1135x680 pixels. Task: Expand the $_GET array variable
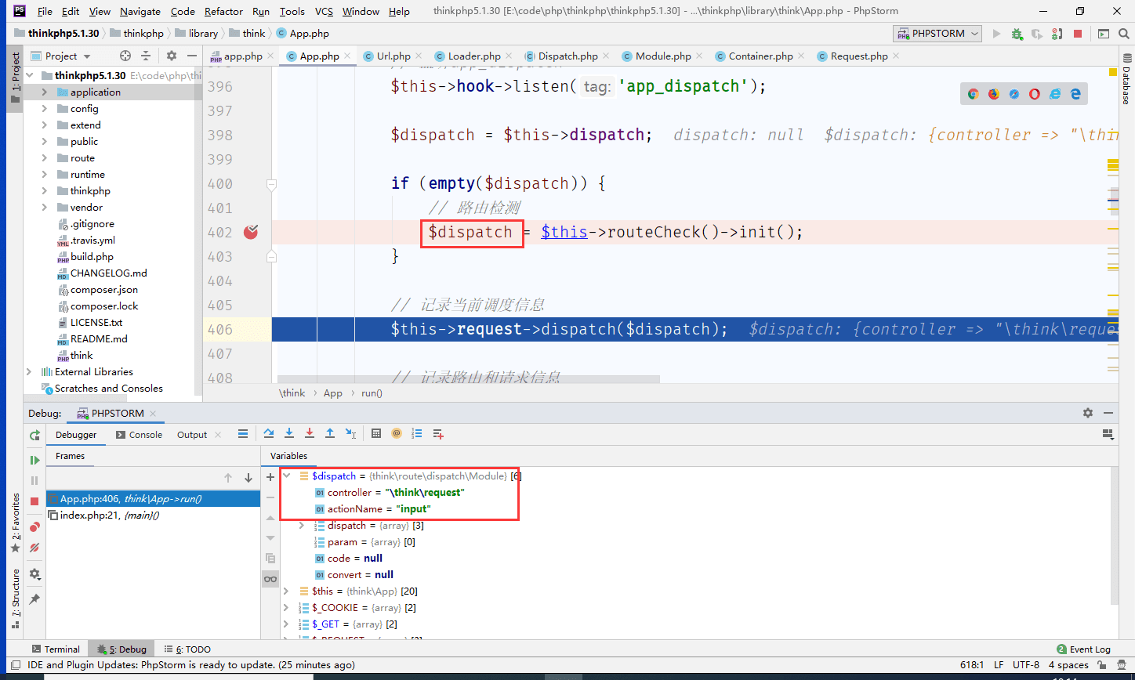point(286,624)
